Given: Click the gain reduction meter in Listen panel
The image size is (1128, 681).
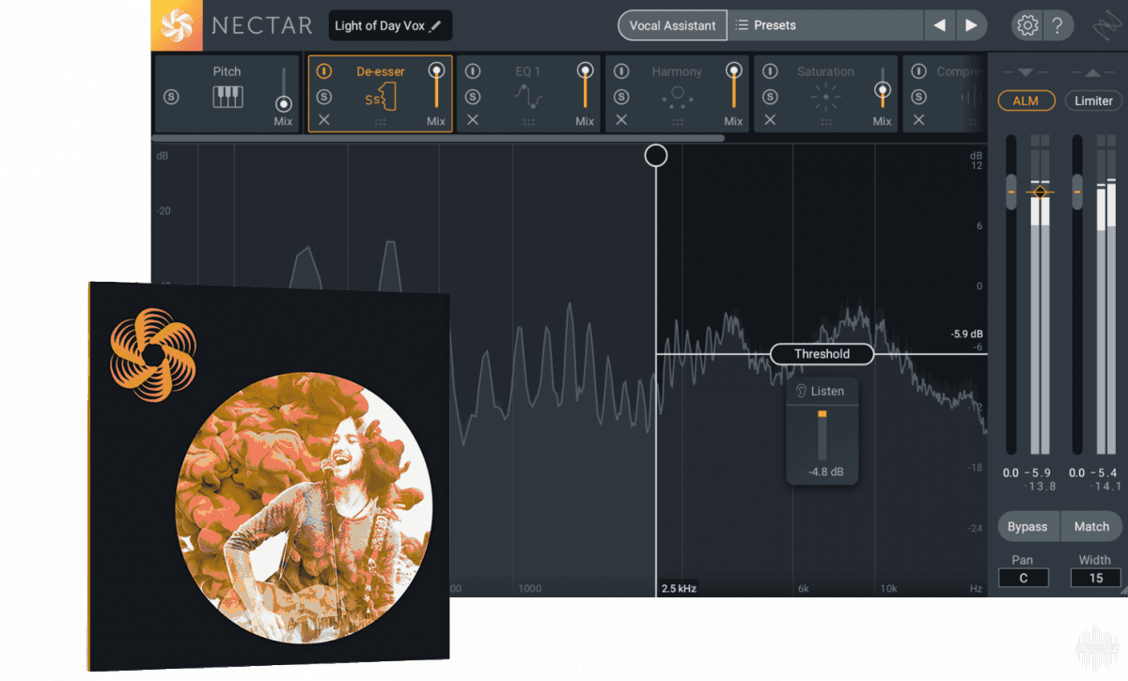Looking at the screenshot, I should click(822, 434).
